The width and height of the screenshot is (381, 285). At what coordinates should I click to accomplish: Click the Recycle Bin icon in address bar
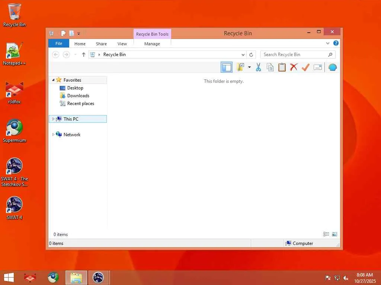[x=93, y=55]
